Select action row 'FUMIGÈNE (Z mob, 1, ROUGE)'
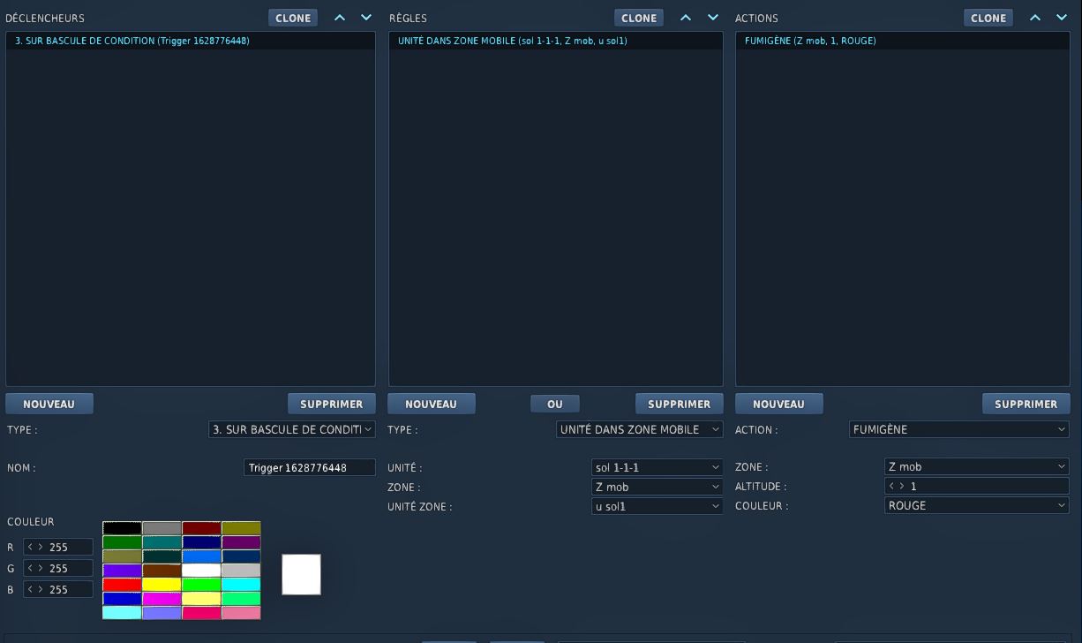 coord(903,41)
